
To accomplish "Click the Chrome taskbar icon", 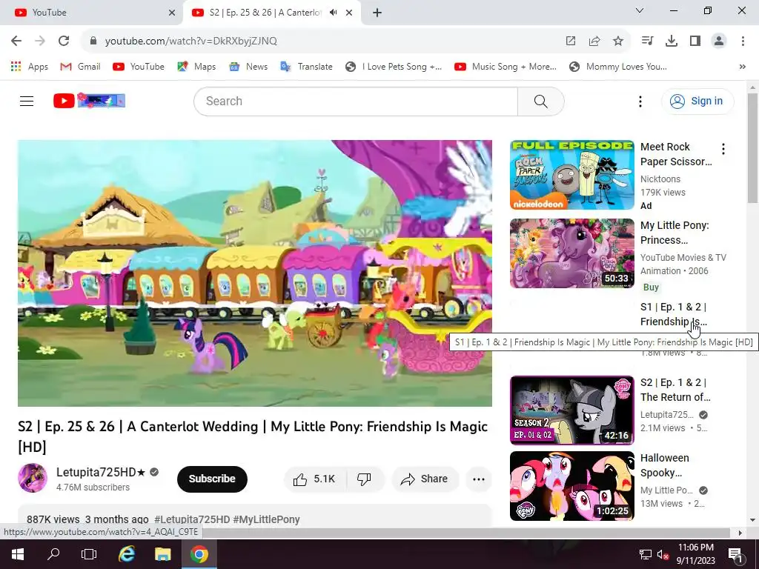I will pyautogui.click(x=199, y=554).
